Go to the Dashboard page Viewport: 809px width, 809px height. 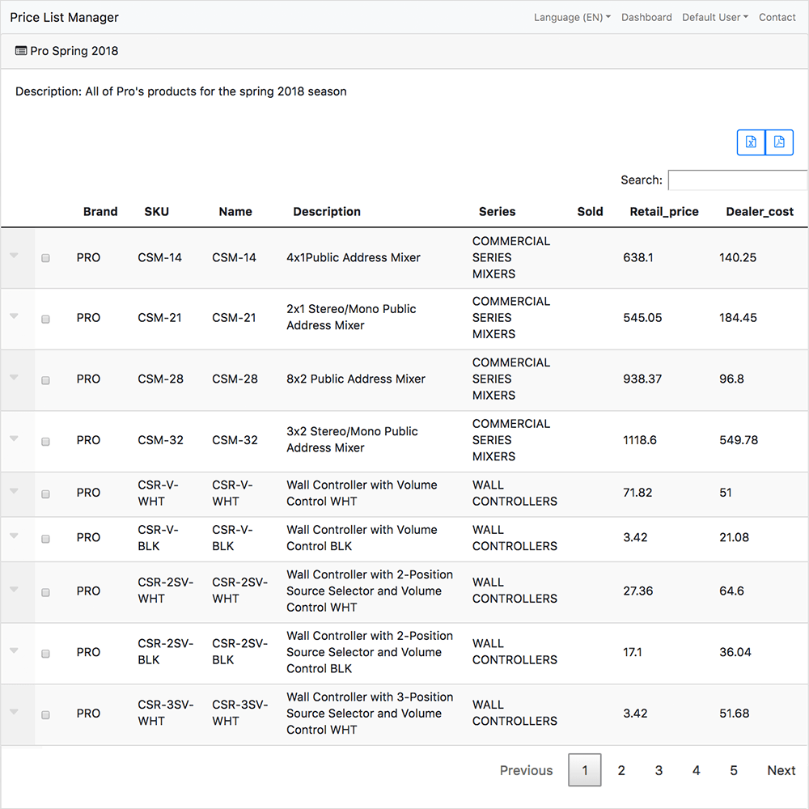coord(646,18)
